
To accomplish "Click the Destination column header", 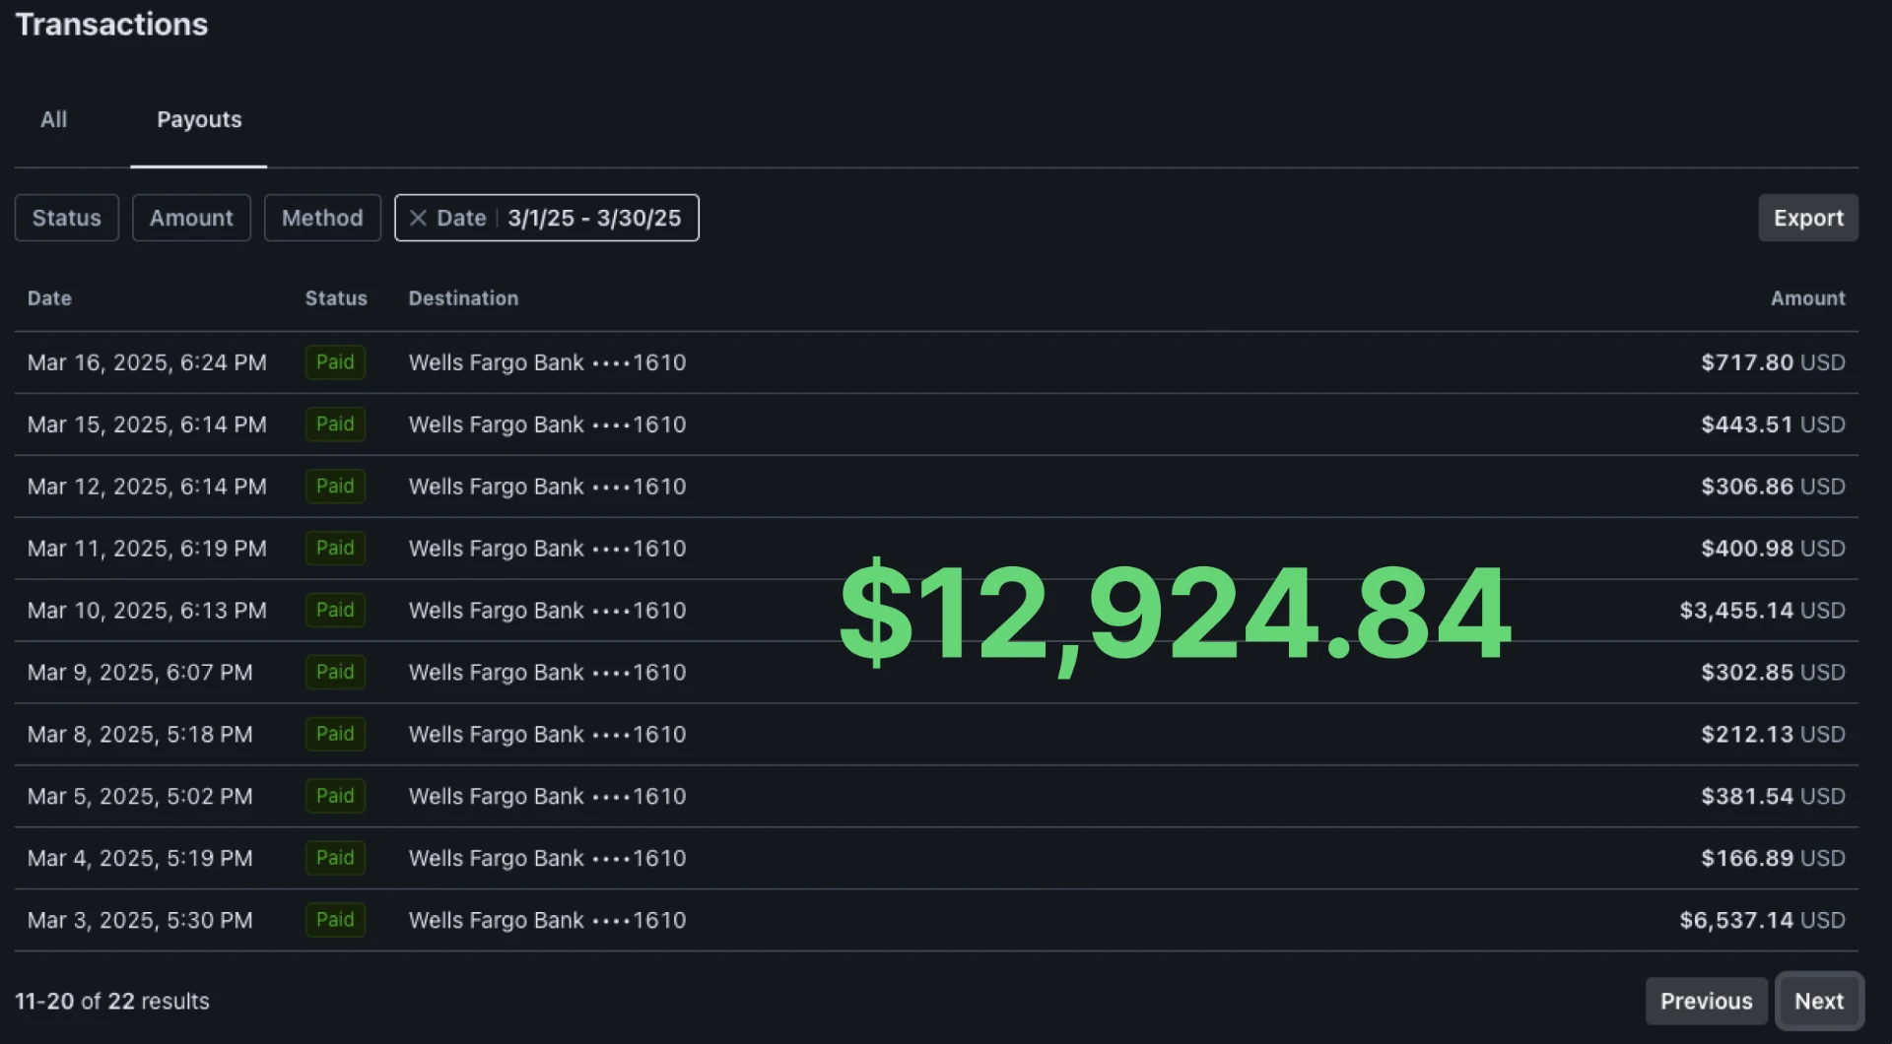I will pyautogui.click(x=463, y=298).
